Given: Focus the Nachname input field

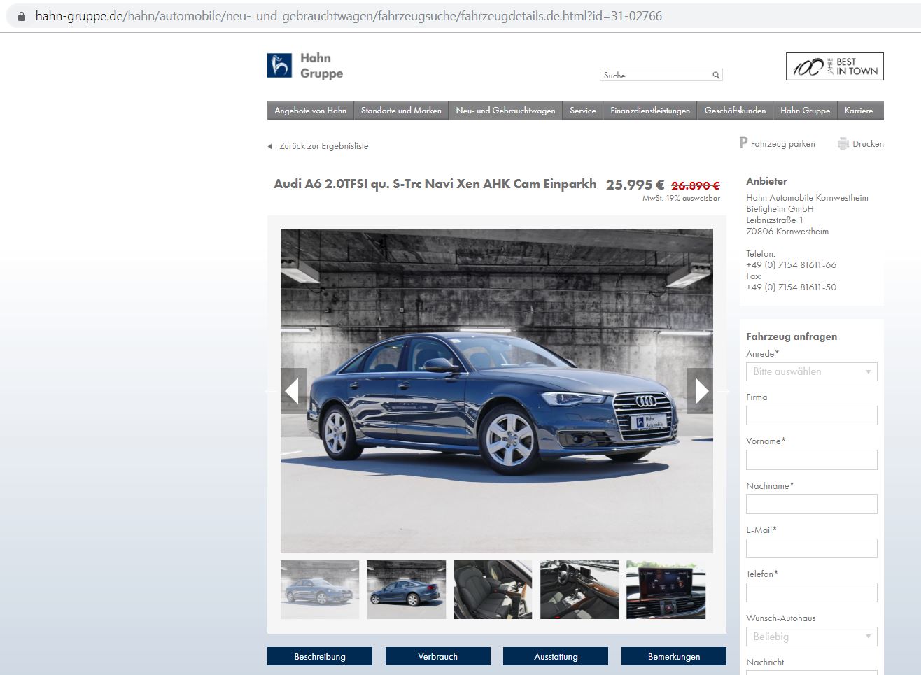Looking at the screenshot, I should click(812, 504).
